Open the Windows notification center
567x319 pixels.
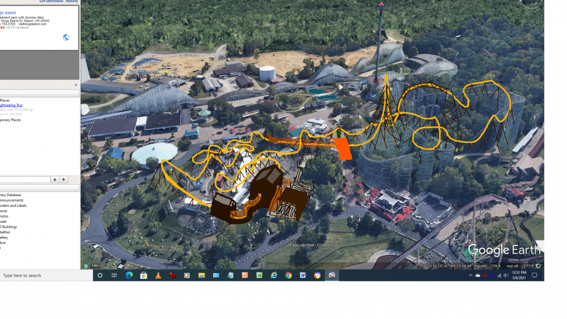coord(535,275)
